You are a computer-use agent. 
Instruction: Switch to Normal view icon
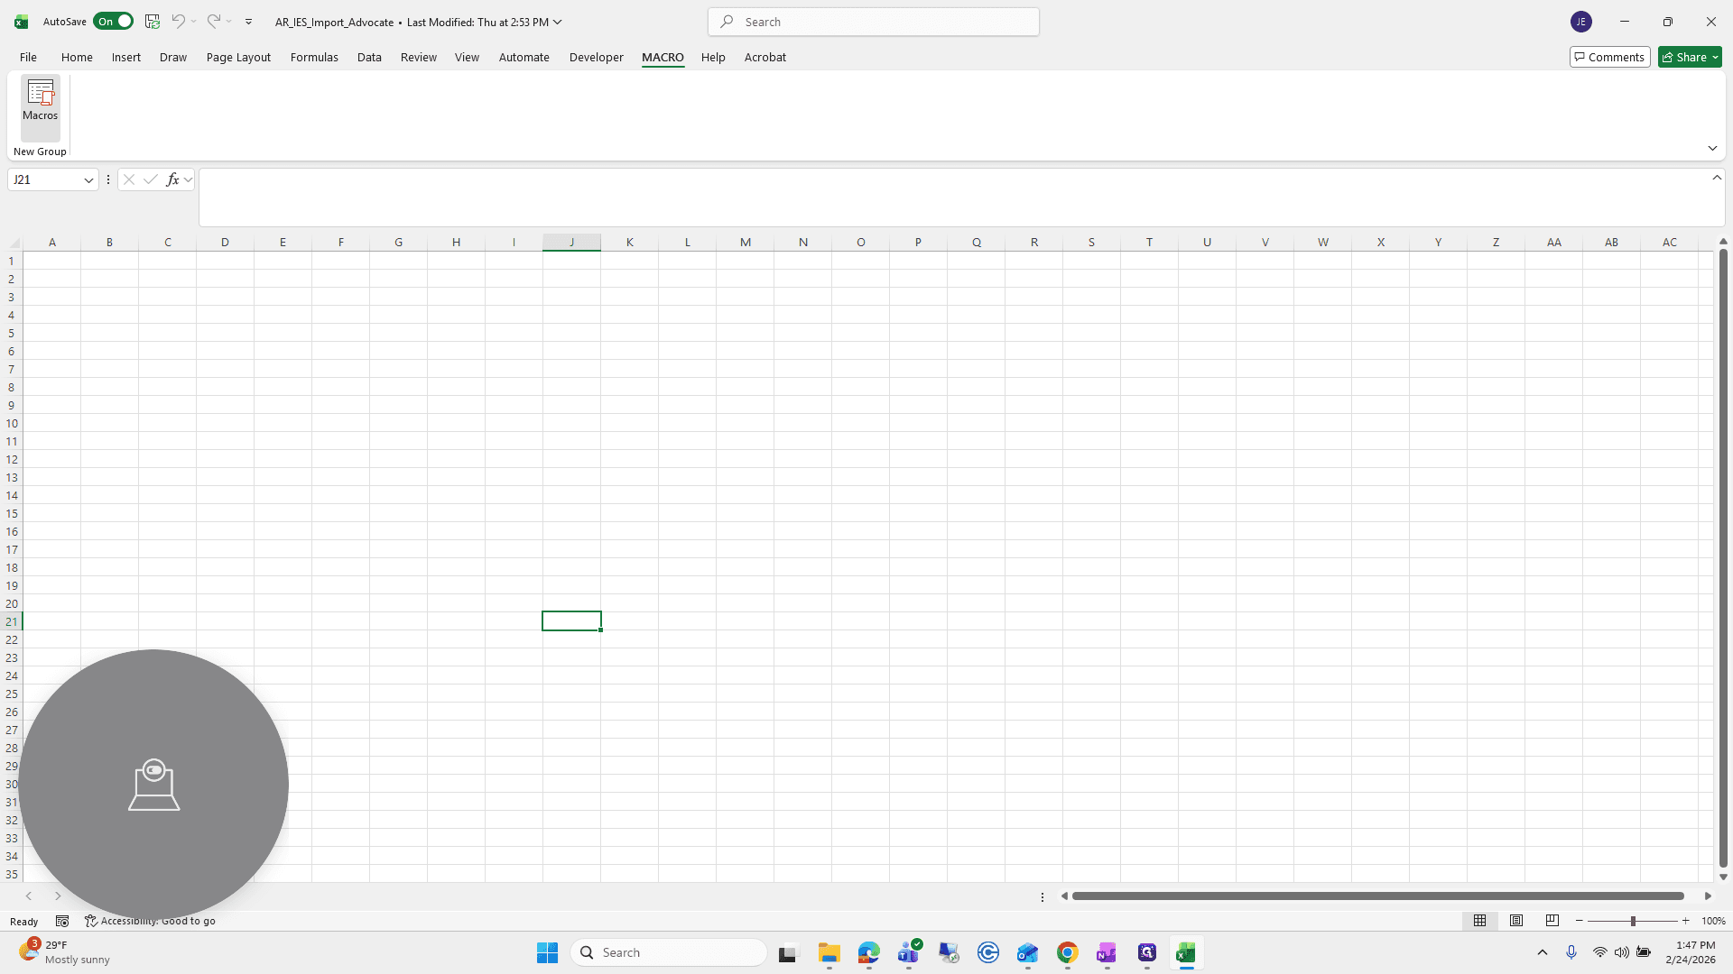coord(1479,921)
